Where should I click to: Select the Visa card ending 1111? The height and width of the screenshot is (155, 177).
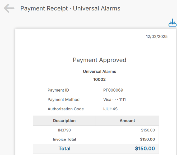pos(114,100)
